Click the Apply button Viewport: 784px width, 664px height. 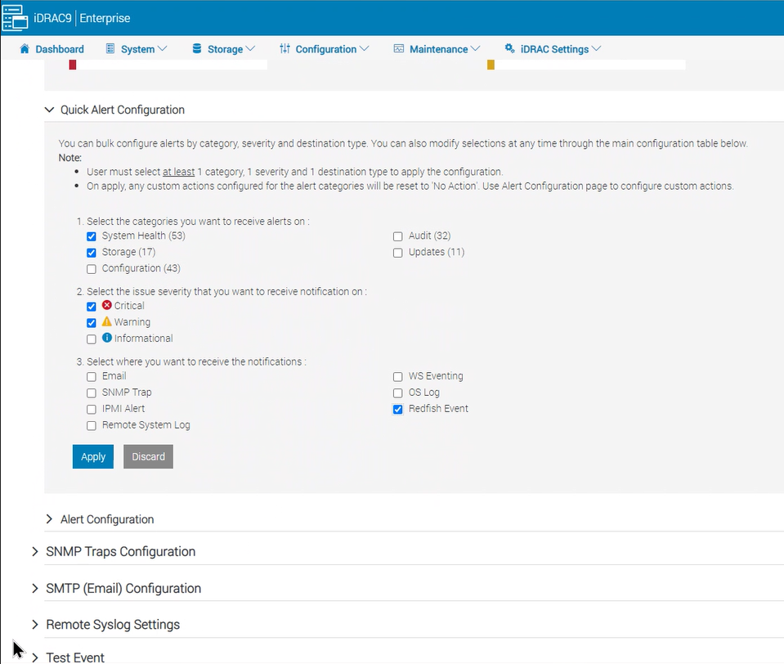click(92, 456)
